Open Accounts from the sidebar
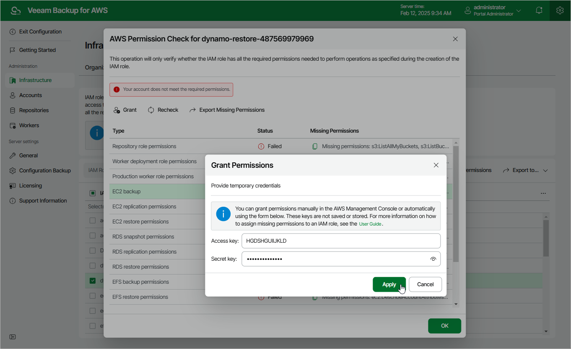This screenshot has height=349, width=571. [x=30, y=95]
